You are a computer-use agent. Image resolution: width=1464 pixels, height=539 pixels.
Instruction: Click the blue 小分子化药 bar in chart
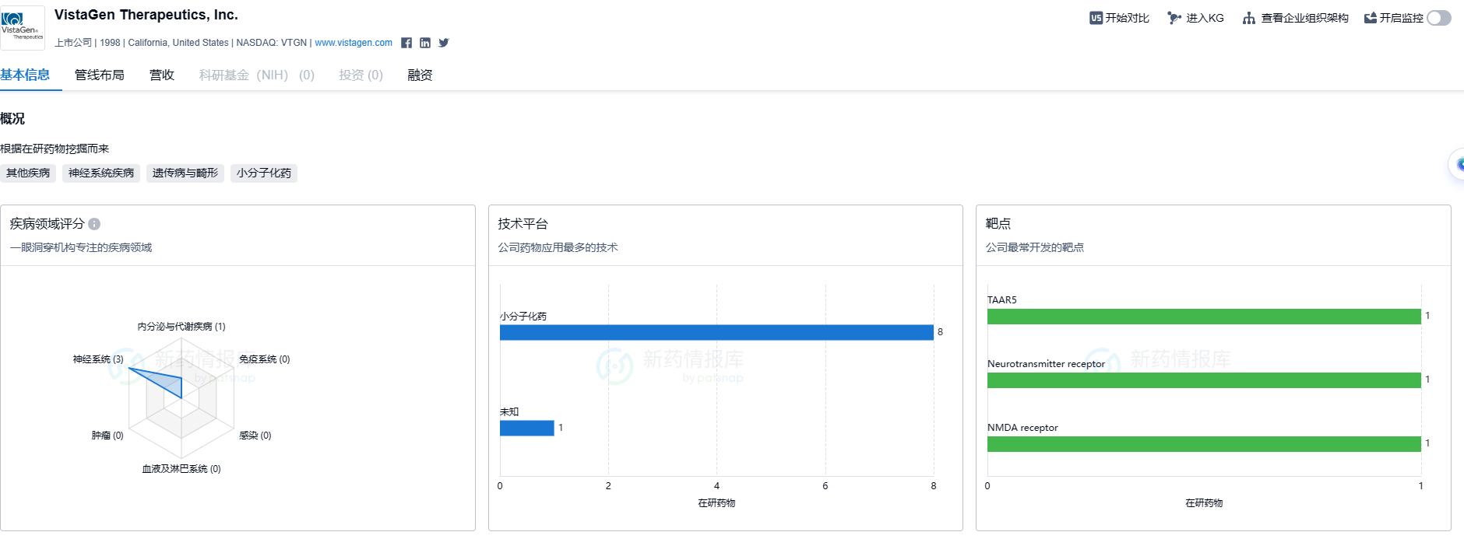(716, 332)
